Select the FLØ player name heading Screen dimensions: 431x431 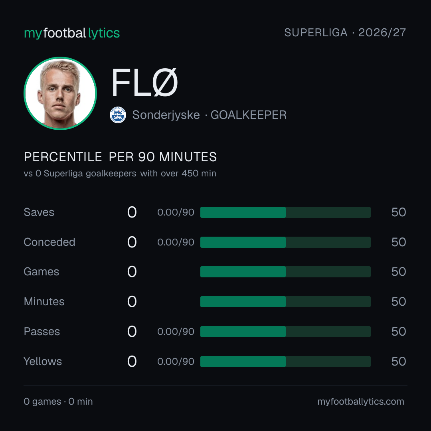tap(144, 83)
